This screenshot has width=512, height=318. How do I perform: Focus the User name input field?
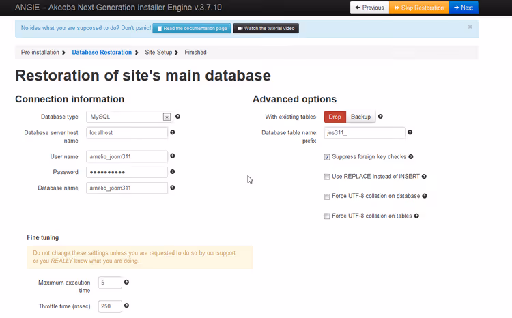coord(127,156)
